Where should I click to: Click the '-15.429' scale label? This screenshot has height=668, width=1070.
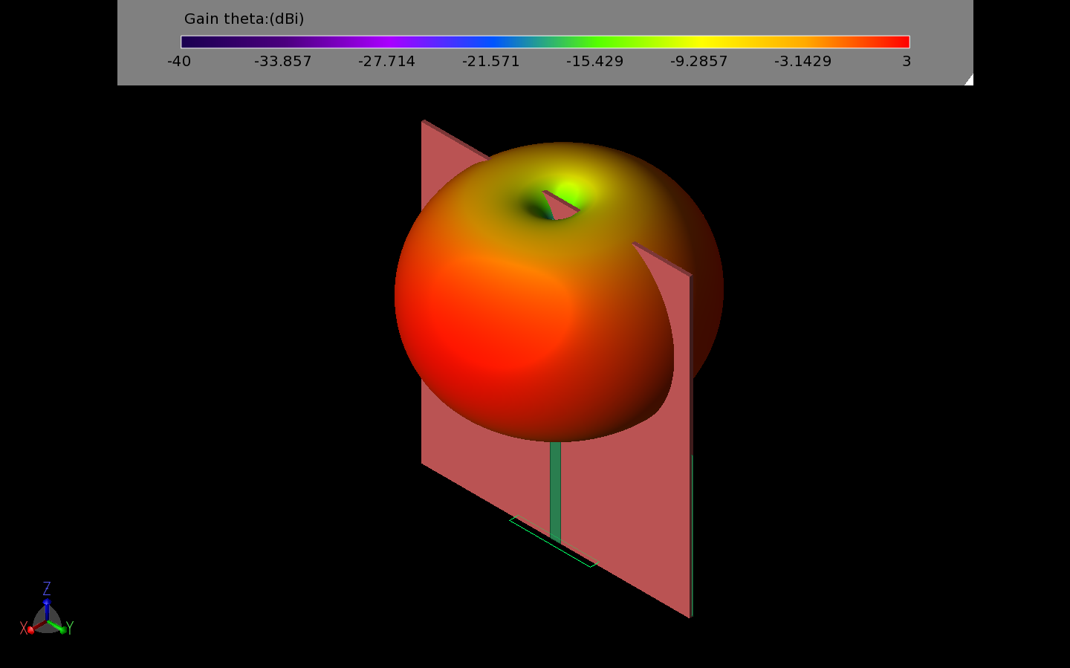coord(594,62)
